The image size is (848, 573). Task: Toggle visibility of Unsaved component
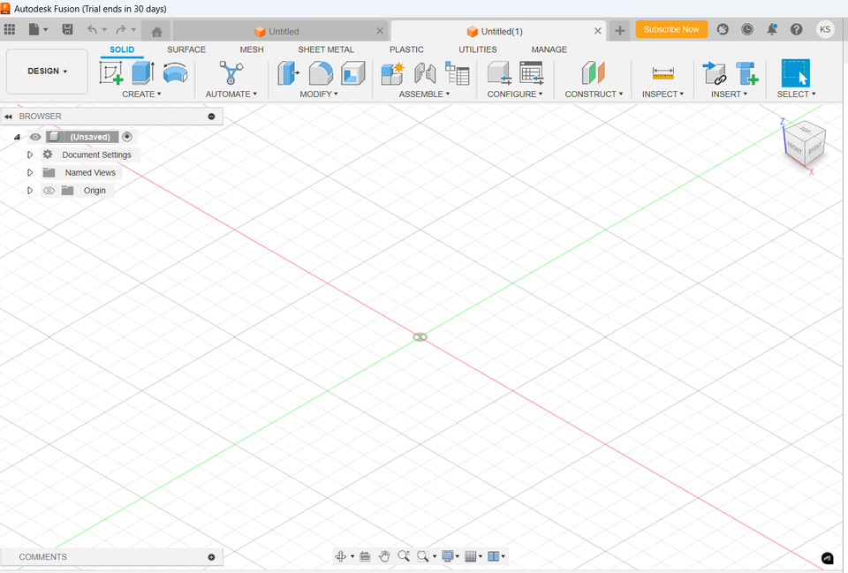[35, 138]
